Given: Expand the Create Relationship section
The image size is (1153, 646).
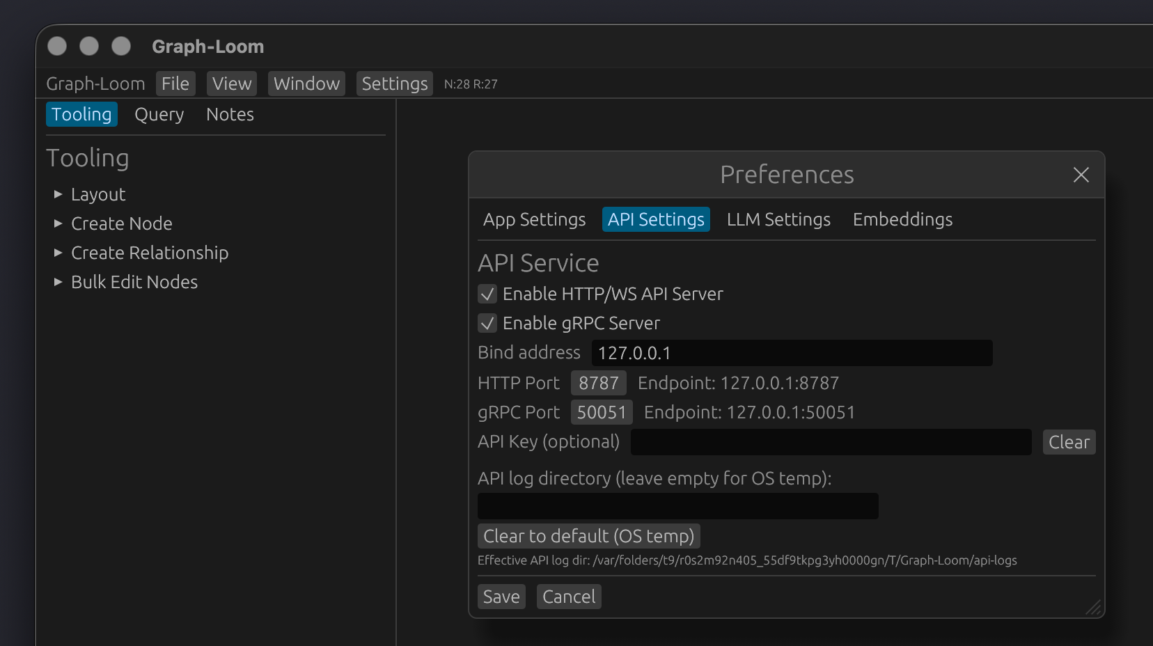Looking at the screenshot, I should (x=150, y=253).
